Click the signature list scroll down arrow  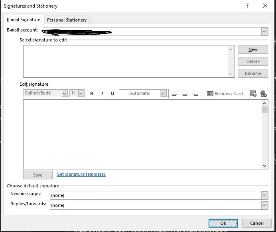tap(231, 73)
